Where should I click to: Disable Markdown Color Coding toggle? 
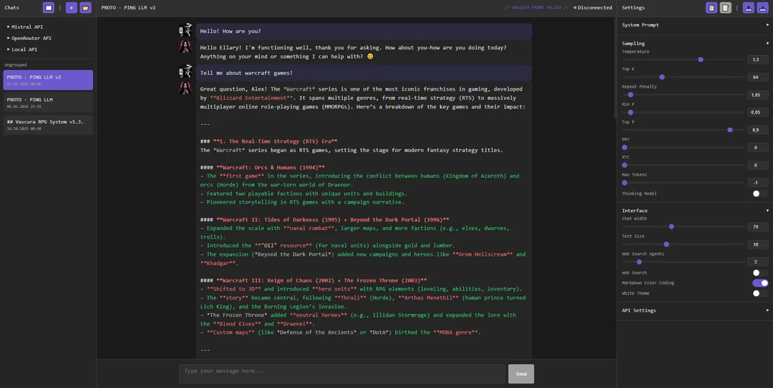tap(759, 283)
